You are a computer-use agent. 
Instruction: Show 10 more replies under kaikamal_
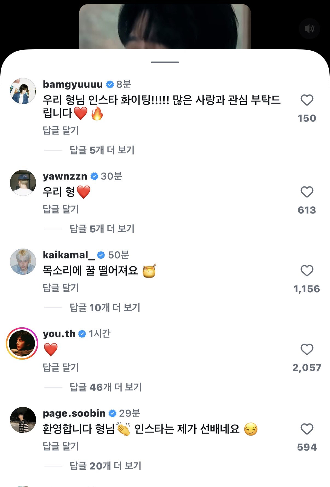105,308
